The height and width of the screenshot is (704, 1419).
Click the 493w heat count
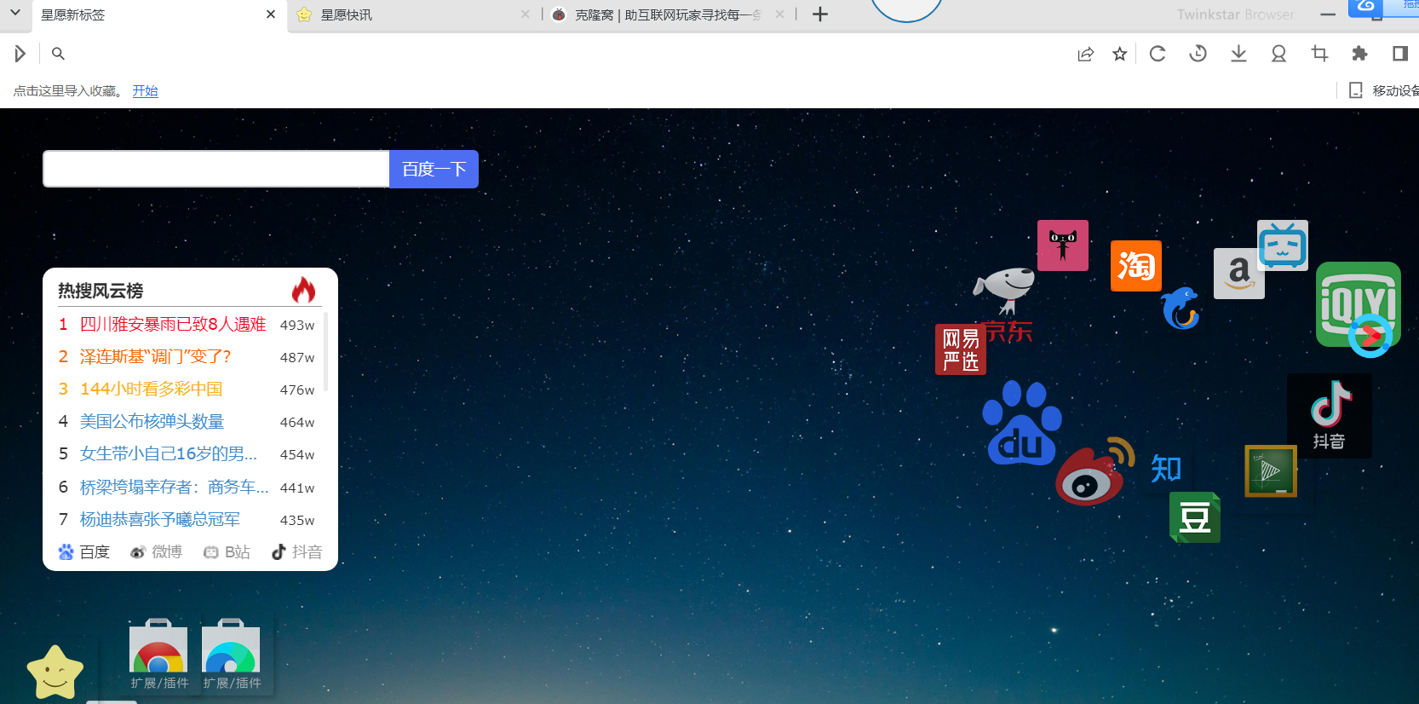click(x=297, y=325)
